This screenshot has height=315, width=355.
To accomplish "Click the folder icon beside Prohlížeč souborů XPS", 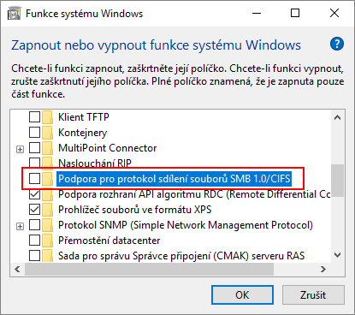I will click(x=47, y=210).
